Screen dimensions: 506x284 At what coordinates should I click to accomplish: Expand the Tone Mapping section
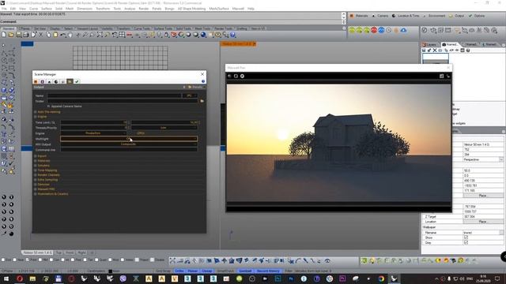35,170
